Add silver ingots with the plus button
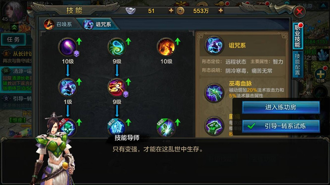Screen dimensions: 330x185 point(171,10)
